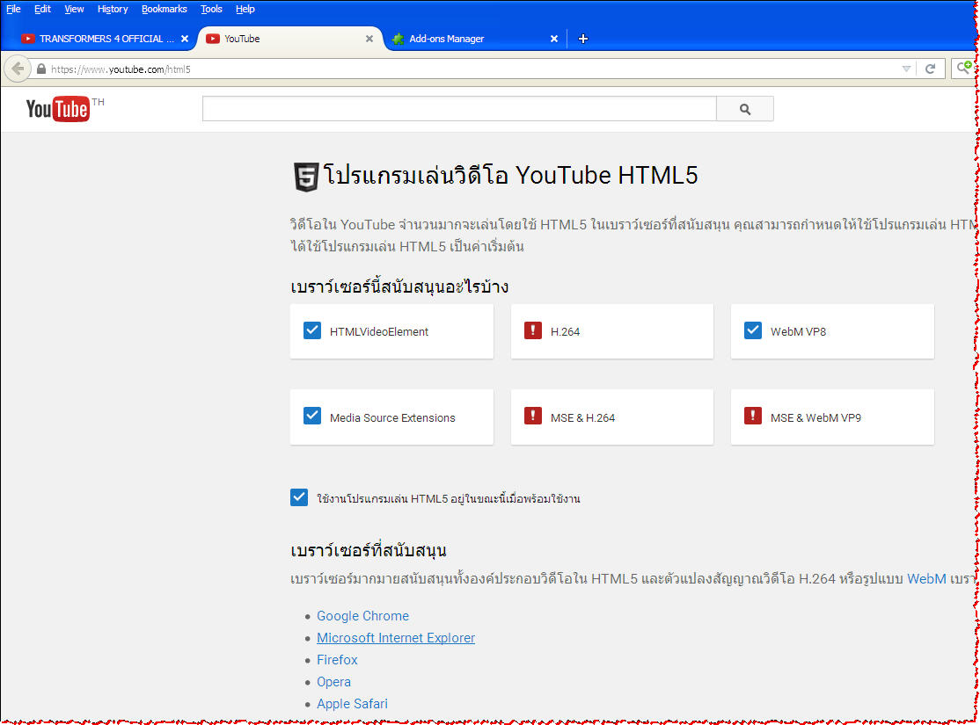The width and height of the screenshot is (980, 725).
Task: Click the zoom magnifier icon in toolbar
Action: click(964, 68)
